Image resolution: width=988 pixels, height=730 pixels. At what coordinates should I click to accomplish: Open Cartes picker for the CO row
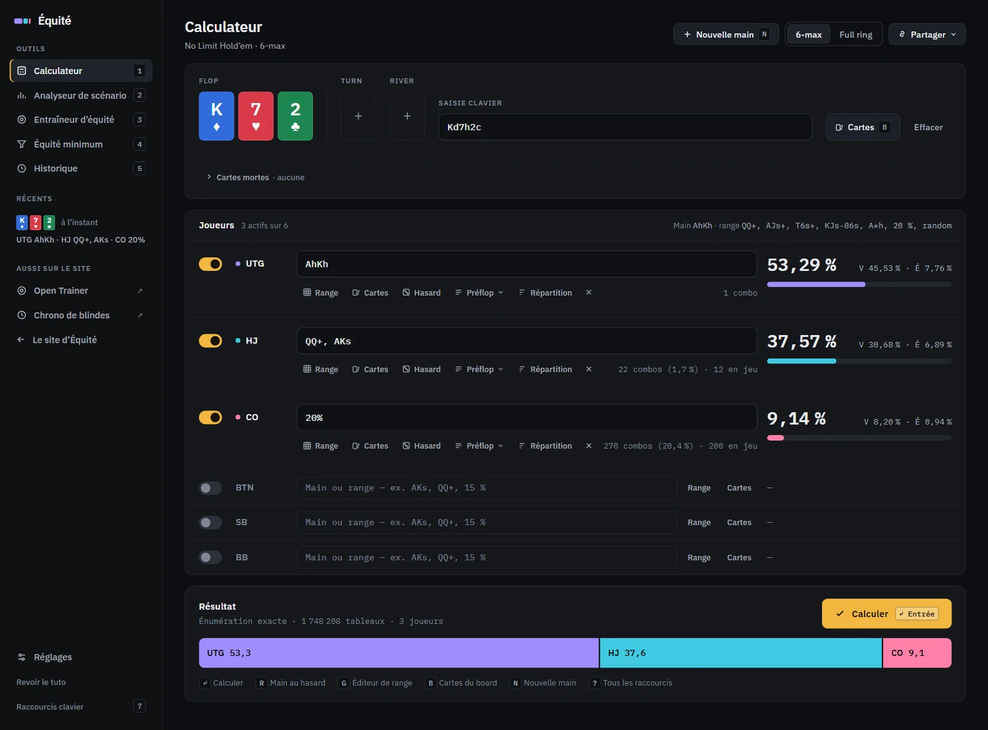[x=370, y=446]
